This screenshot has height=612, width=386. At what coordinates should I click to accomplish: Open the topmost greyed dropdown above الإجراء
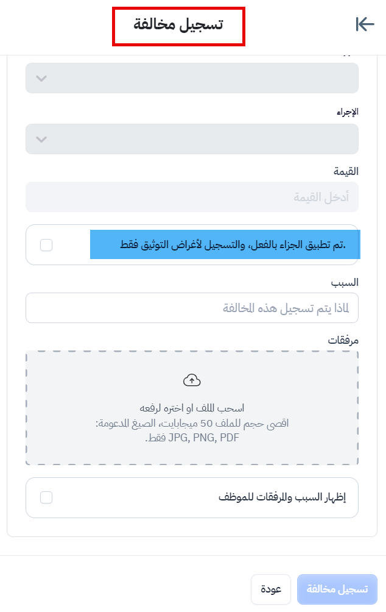point(192,78)
